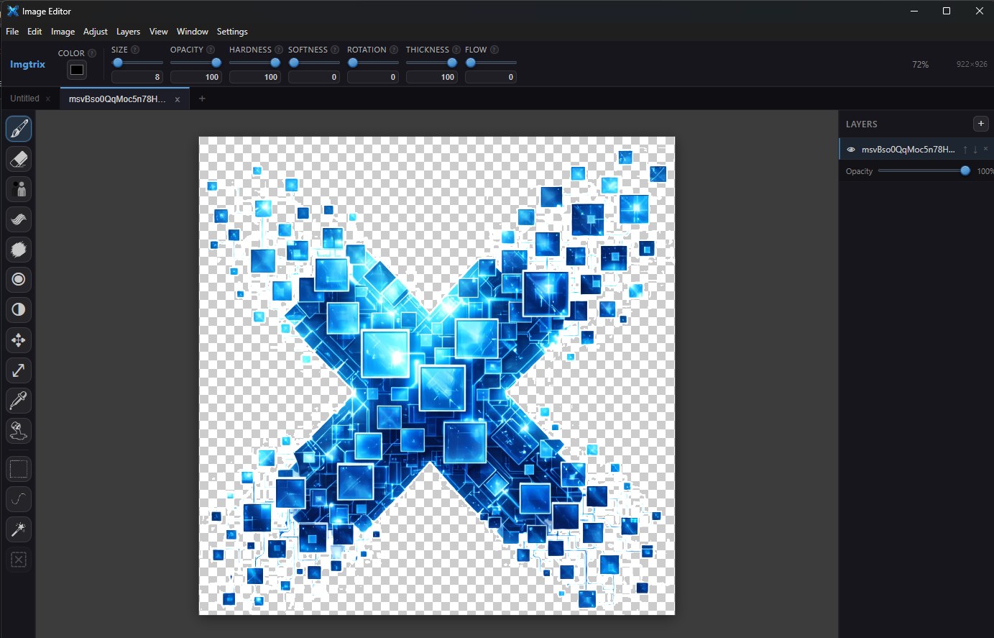The height and width of the screenshot is (638, 994).
Task: Click the Deselect crossed-box tool
Action: tap(19, 560)
